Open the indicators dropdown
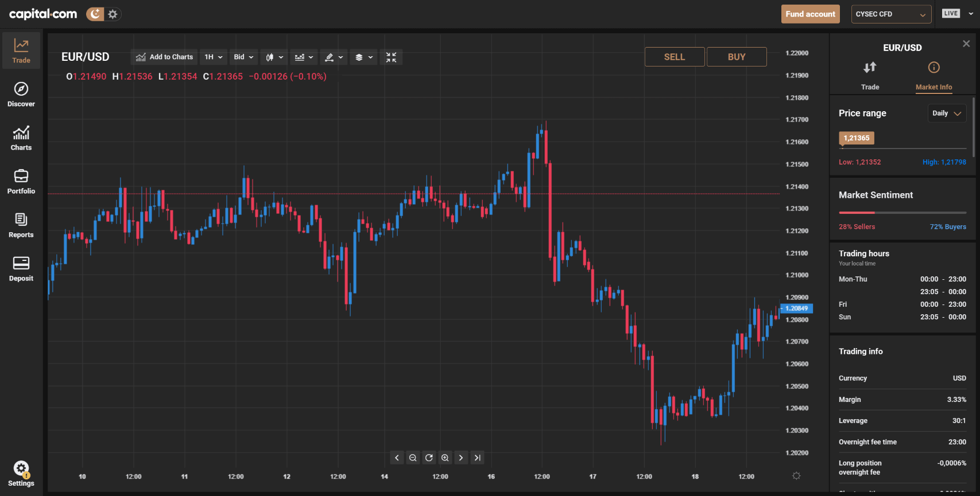 [x=304, y=57]
